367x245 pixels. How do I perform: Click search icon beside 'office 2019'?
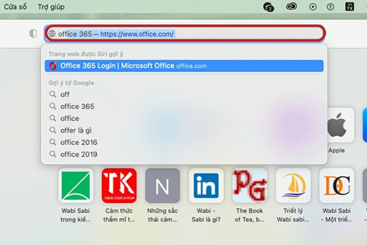tap(53, 154)
